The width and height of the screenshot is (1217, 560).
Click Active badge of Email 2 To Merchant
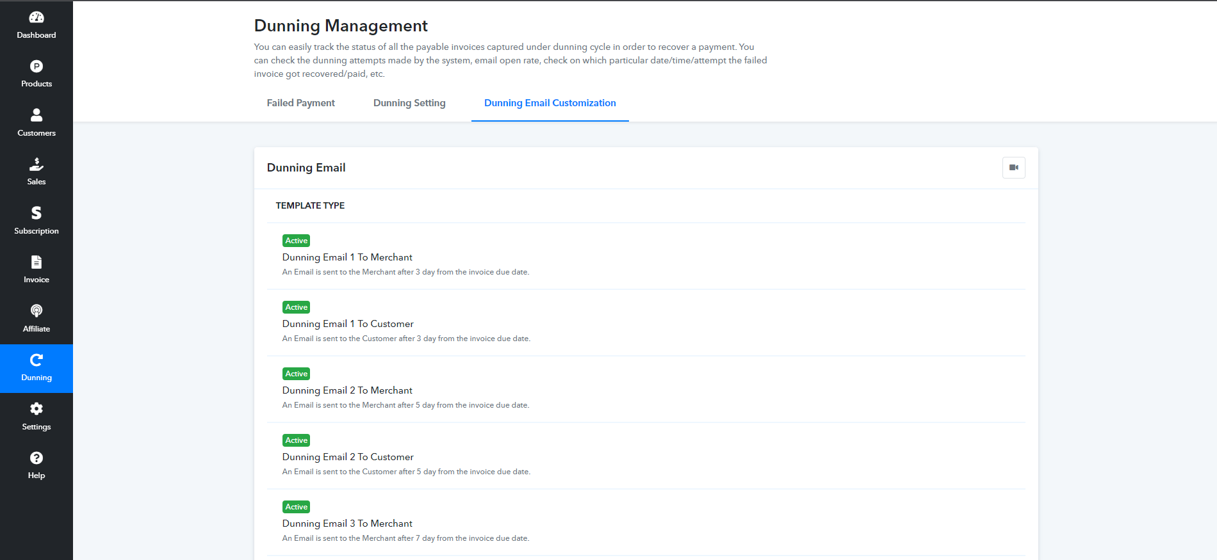pos(296,374)
